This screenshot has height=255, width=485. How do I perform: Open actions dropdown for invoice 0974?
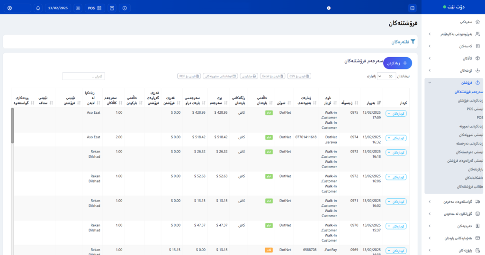pos(396,138)
